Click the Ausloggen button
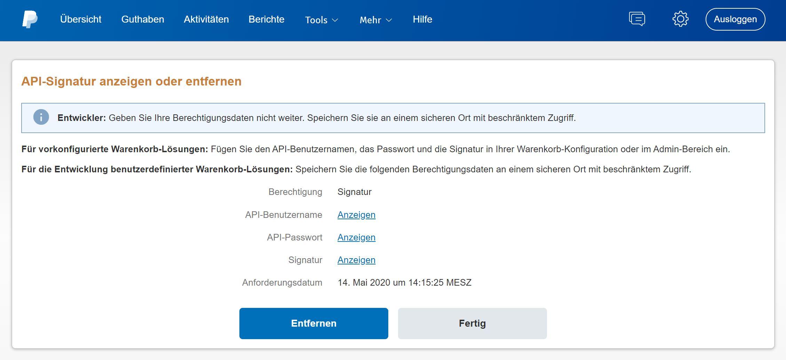Viewport: 786px width, 360px height. (735, 19)
